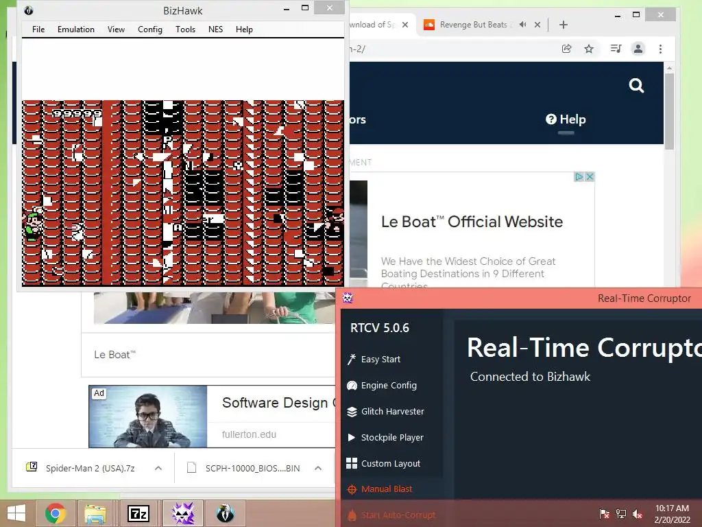This screenshot has height=527, width=702.
Task: Switch to RTCV from the taskbar
Action: [182, 513]
